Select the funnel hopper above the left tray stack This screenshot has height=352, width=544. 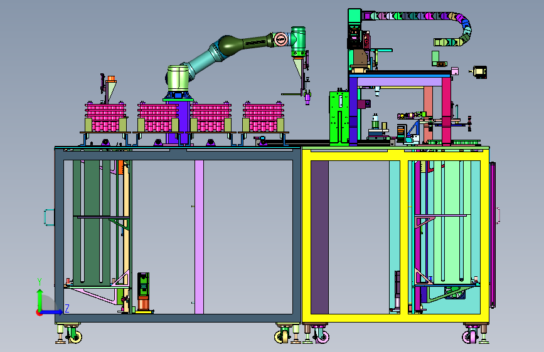[110, 89]
